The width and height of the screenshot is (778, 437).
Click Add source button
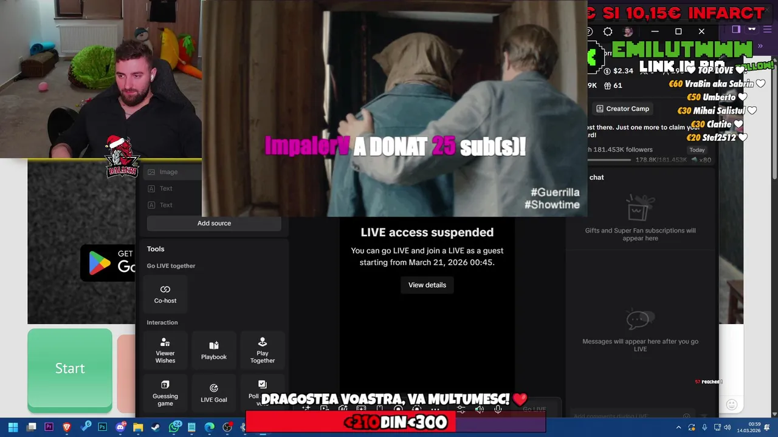pos(214,223)
